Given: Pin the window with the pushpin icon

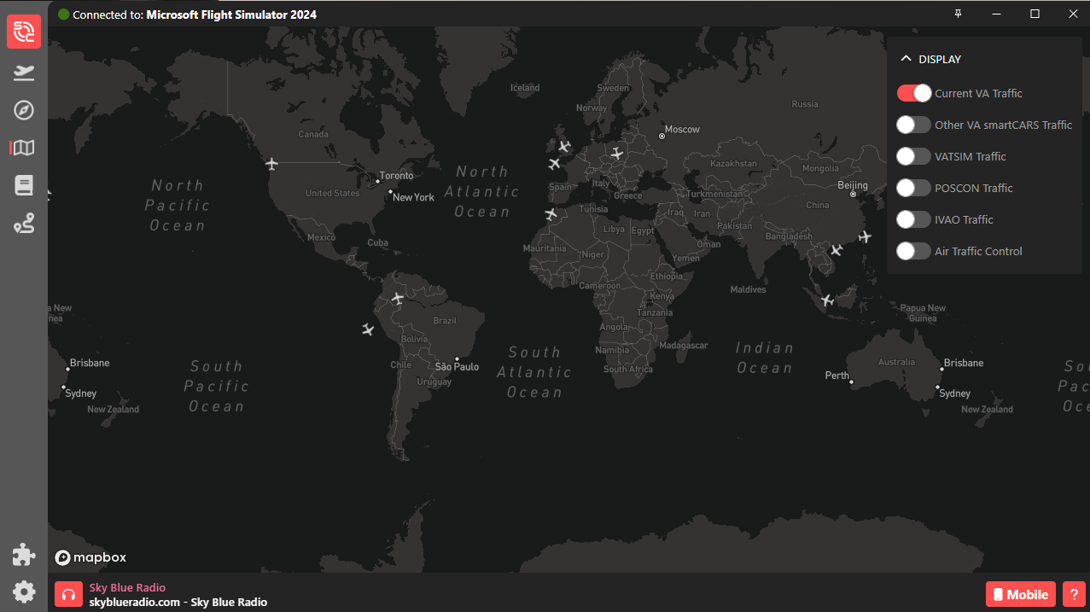Looking at the screenshot, I should click(958, 14).
